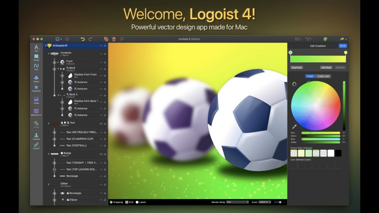Screen dimensions: 379x213
Task: Collapse the Glitter group
Action: [x=49, y=185]
